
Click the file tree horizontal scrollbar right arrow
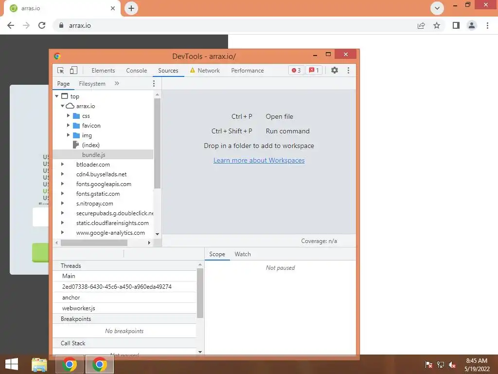click(149, 243)
